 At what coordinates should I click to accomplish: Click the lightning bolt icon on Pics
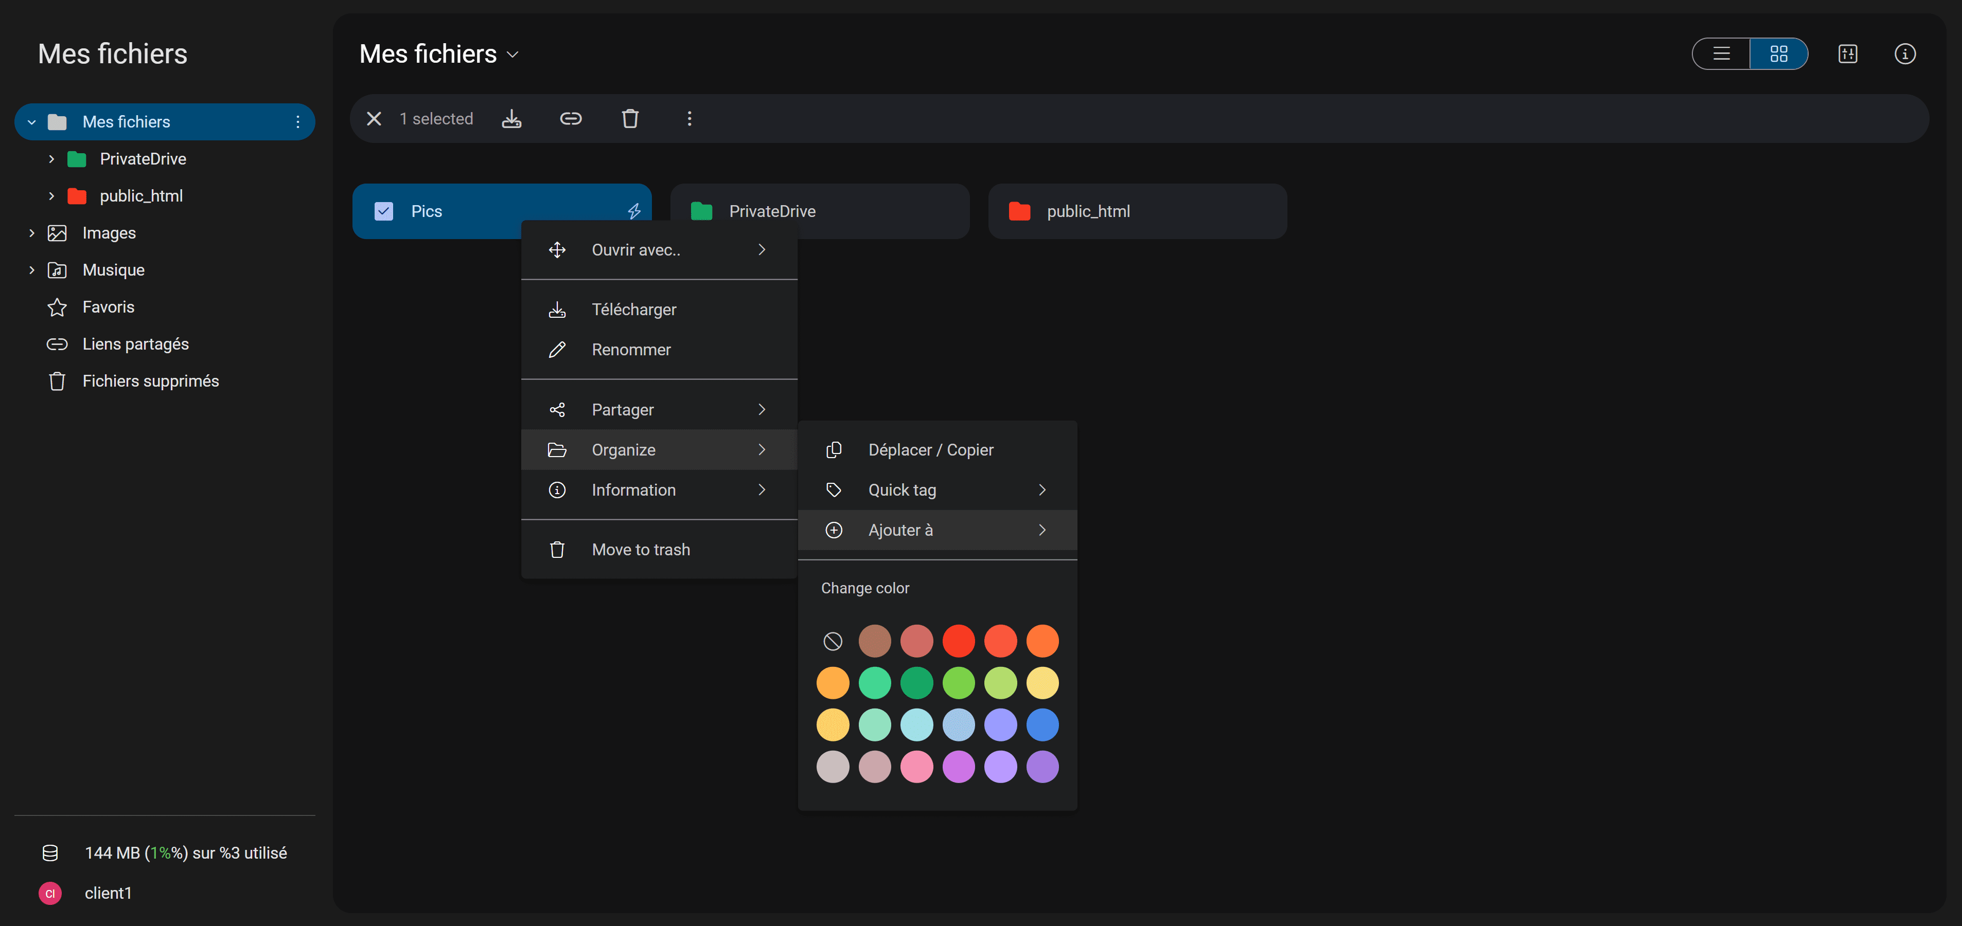click(634, 211)
